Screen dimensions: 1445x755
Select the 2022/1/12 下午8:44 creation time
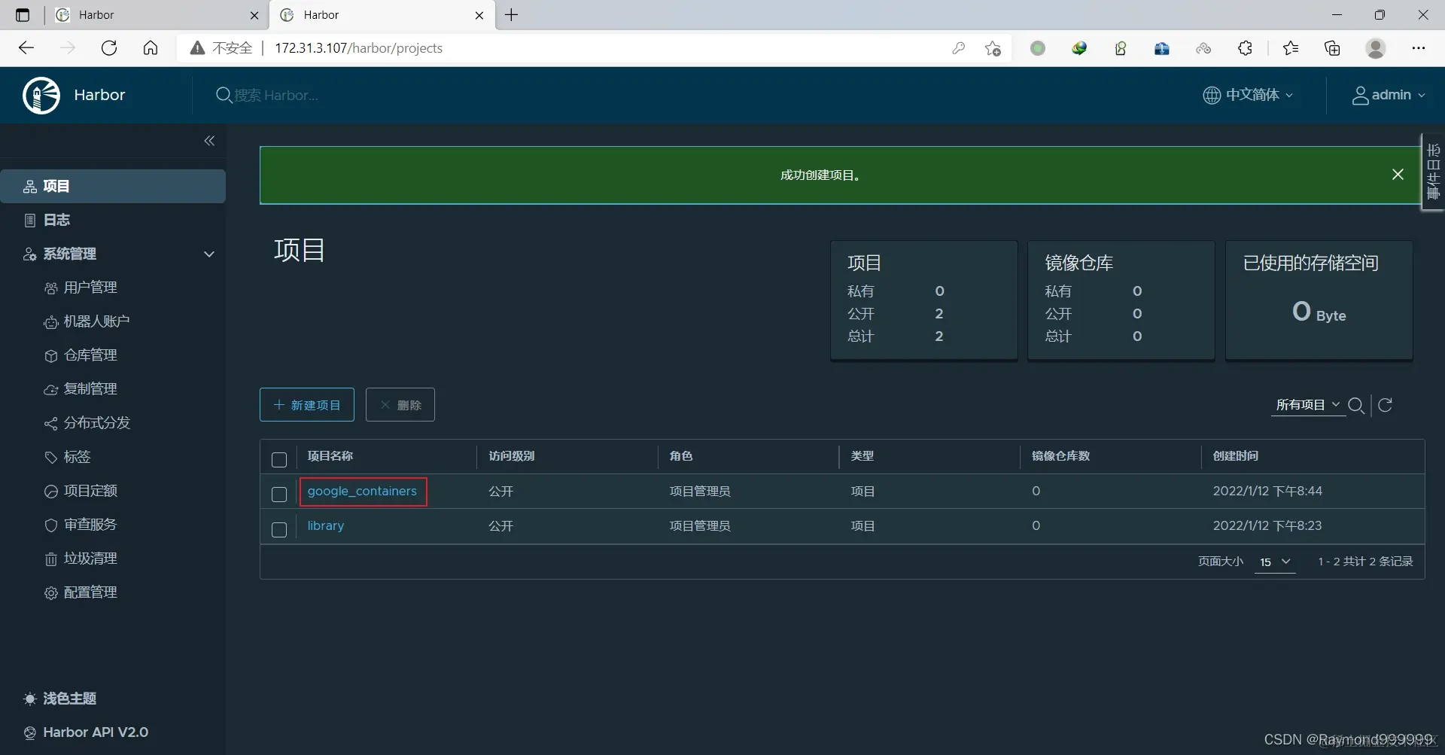(1267, 491)
